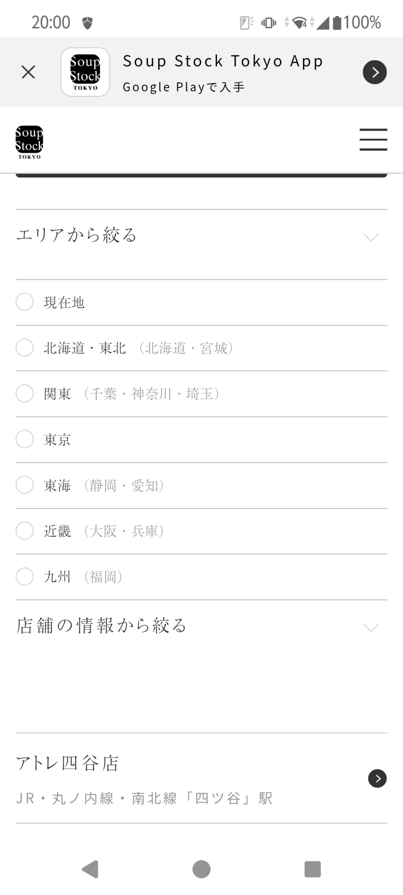Tap the Soup Stock Tokyo app icon in banner
This screenshot has width=403, height=895.
tap(85, 72)
